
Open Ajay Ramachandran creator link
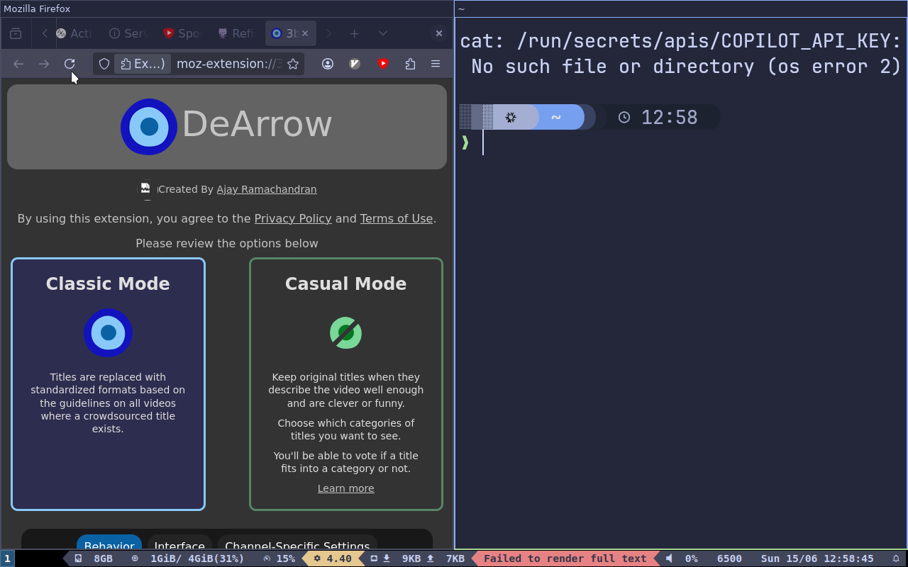(267, 189)
